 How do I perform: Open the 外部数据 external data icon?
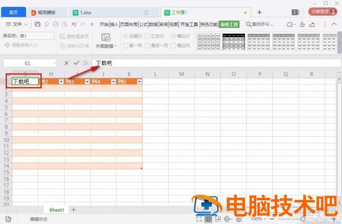click(x=106, y=37)
